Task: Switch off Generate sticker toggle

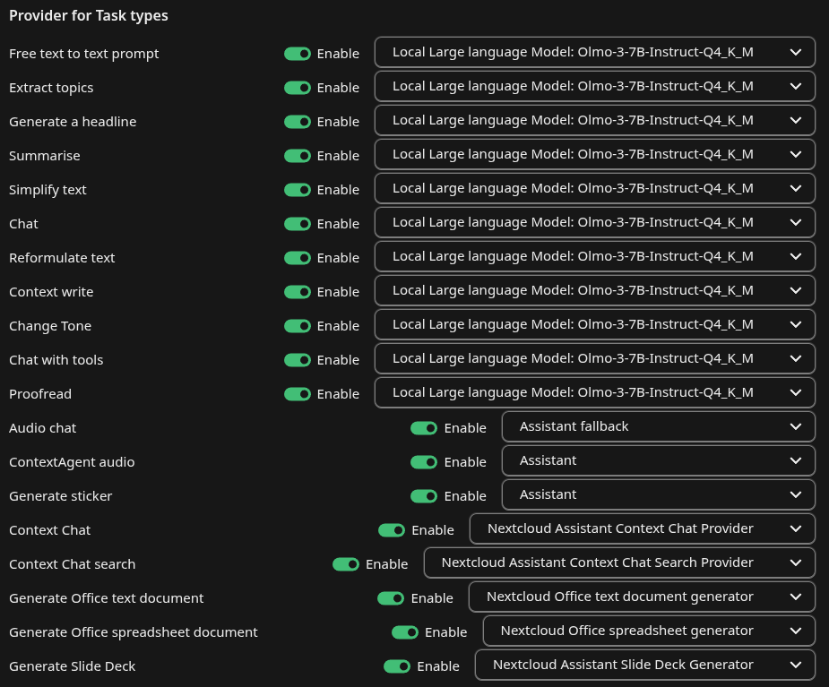Action: (424, 496)
